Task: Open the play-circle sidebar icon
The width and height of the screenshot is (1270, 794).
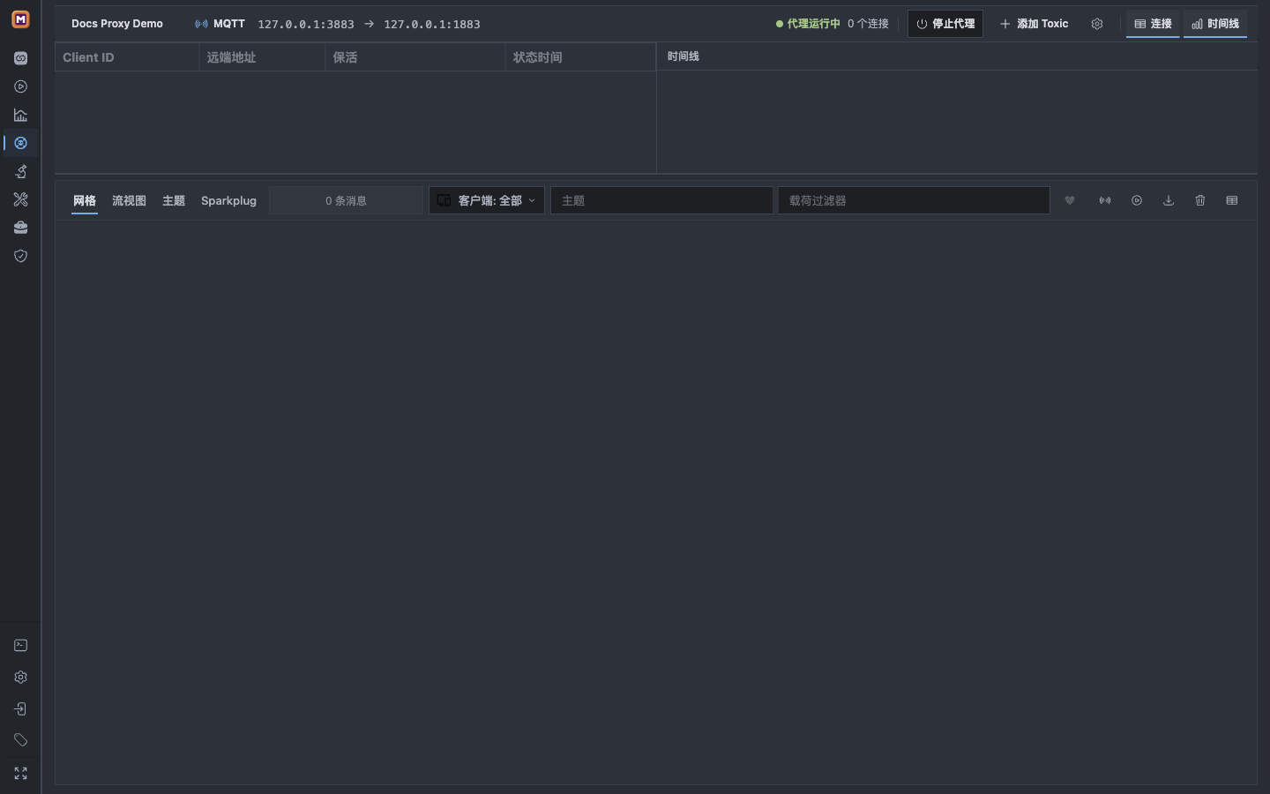Action: pos(20,86)
